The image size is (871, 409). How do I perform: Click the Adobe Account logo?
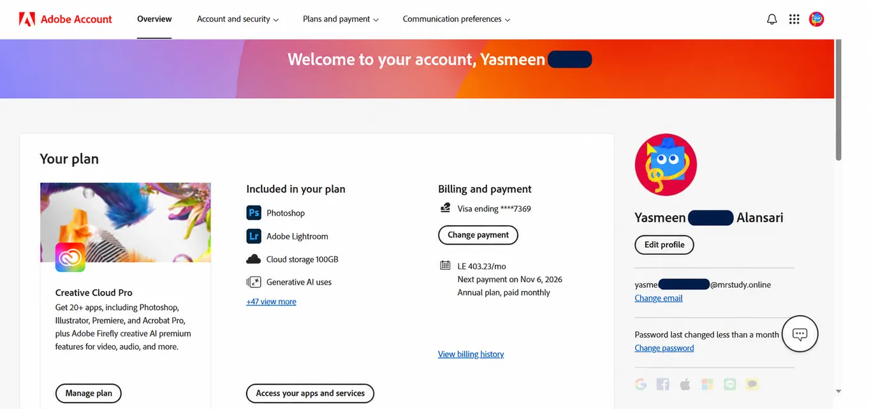click(66, 19)
